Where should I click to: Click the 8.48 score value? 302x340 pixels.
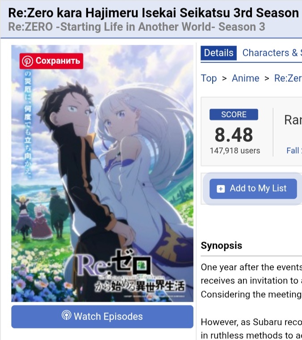(x=234, y=135)
